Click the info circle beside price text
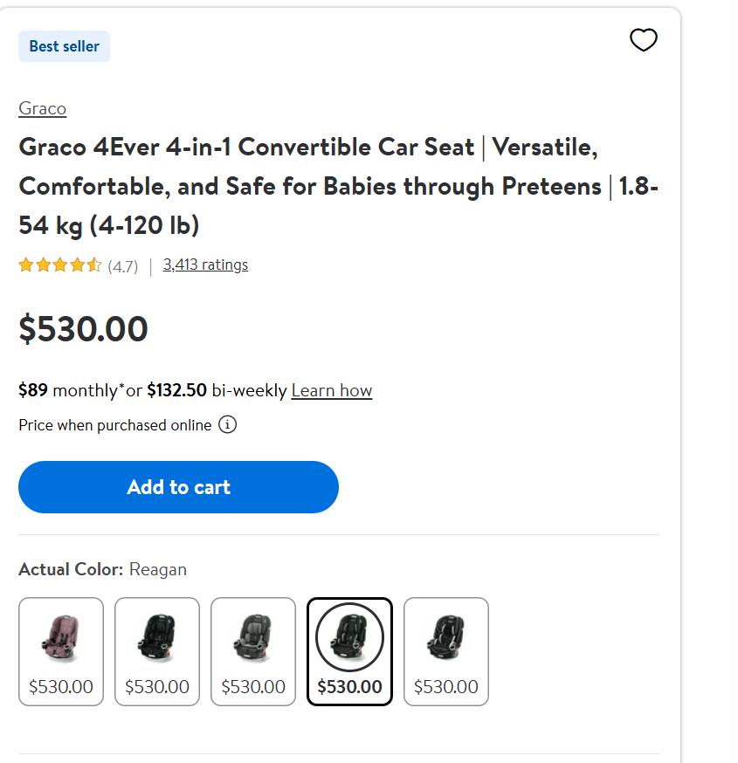 (x=228, y=425)
